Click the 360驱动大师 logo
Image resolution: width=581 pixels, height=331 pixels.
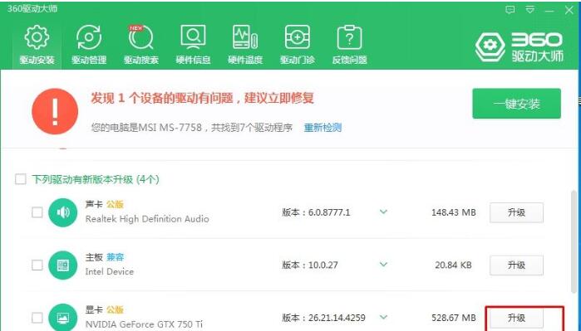click(519, 46)
